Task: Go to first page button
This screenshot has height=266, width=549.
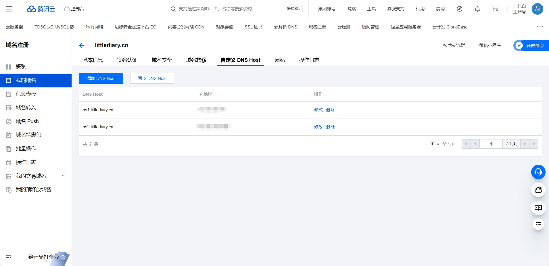Action: pos(466,144)
